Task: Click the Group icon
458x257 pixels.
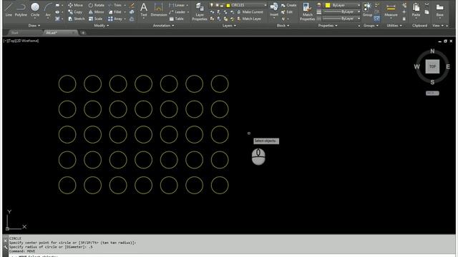Action: [x=367, y=9]
